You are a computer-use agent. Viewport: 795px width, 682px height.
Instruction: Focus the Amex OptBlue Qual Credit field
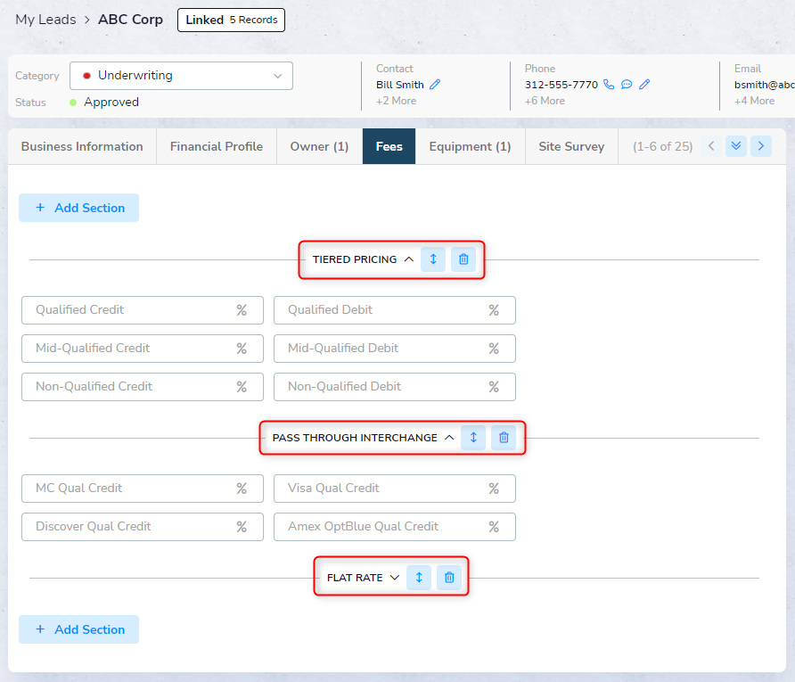coord(395,527)
